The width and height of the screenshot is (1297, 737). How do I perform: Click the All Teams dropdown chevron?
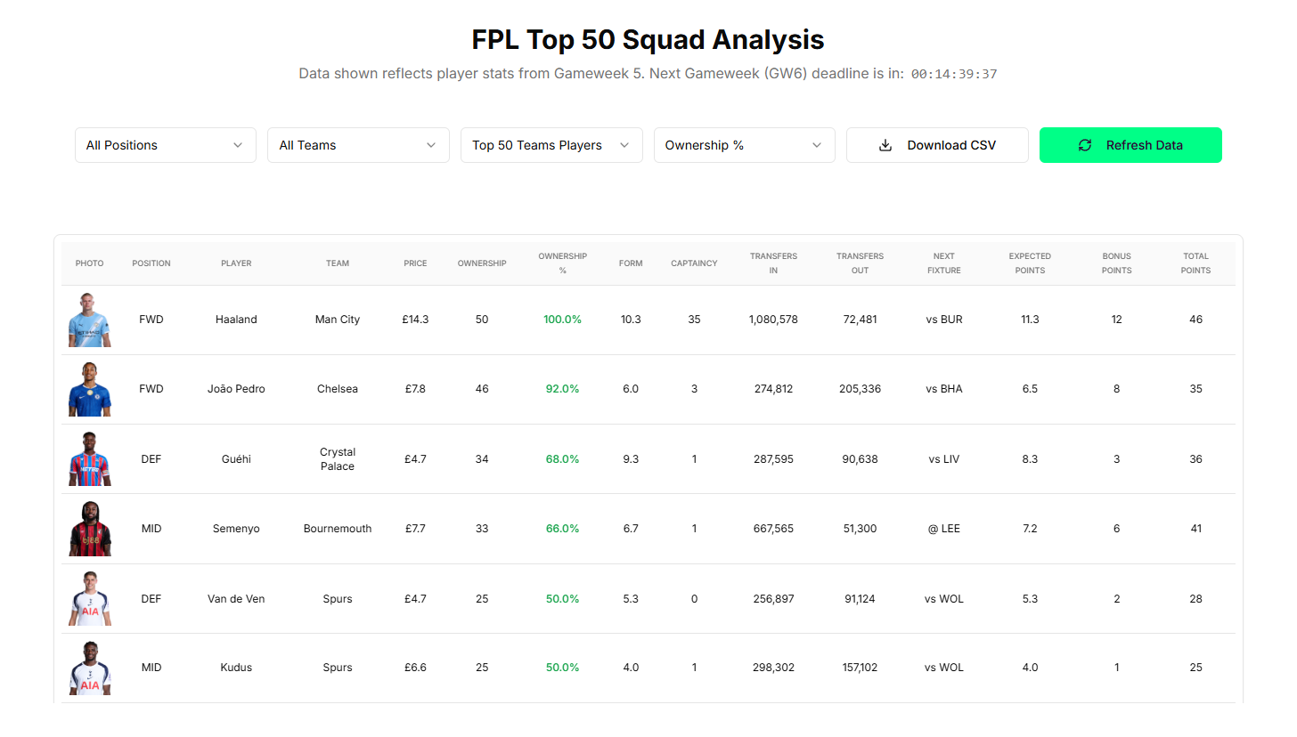(x=430, y=144)
